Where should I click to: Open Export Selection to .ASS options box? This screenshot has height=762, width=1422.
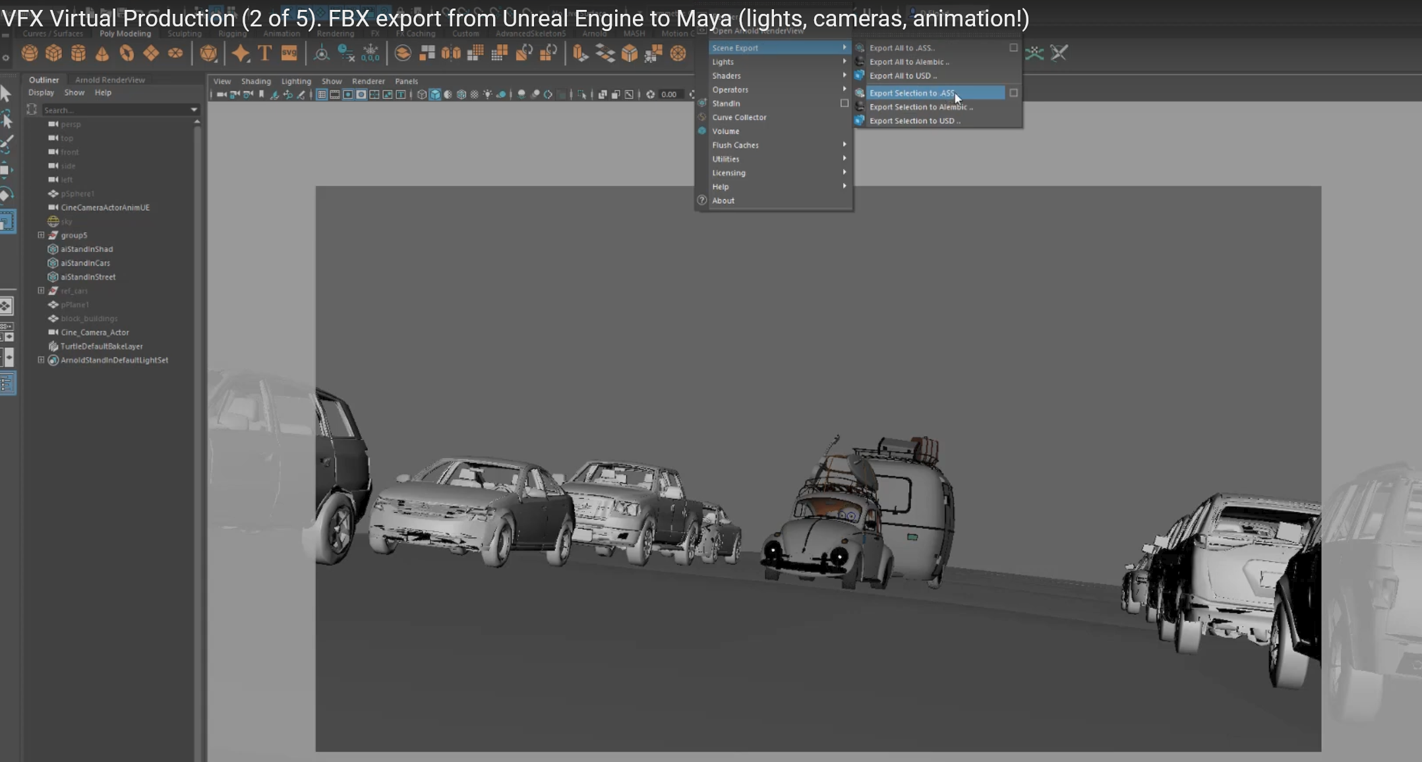pos(1013,93)
